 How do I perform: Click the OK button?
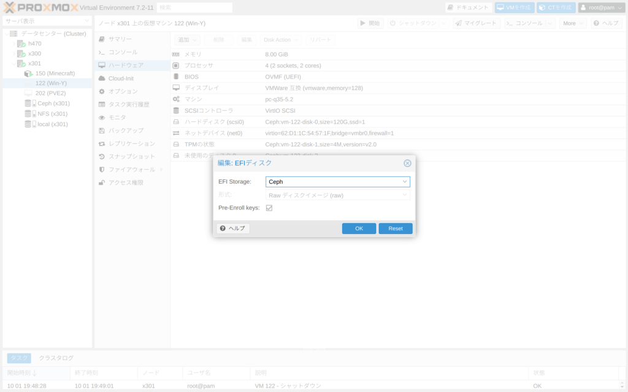coord(359,228)
